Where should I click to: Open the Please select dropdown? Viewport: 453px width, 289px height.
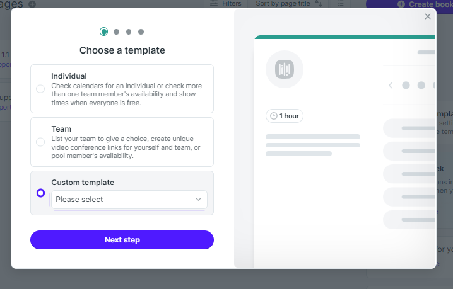tap(129, 200)
